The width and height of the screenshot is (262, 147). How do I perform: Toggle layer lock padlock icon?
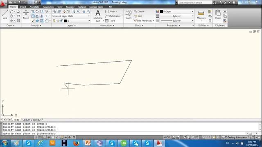(x=61, y=21)
